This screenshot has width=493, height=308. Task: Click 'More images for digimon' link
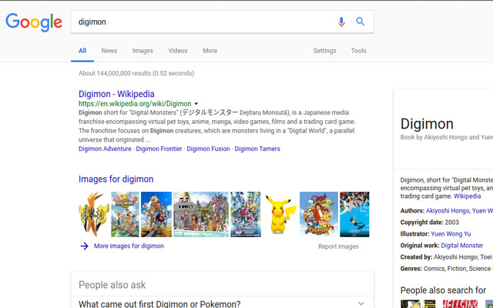[129, 246]
